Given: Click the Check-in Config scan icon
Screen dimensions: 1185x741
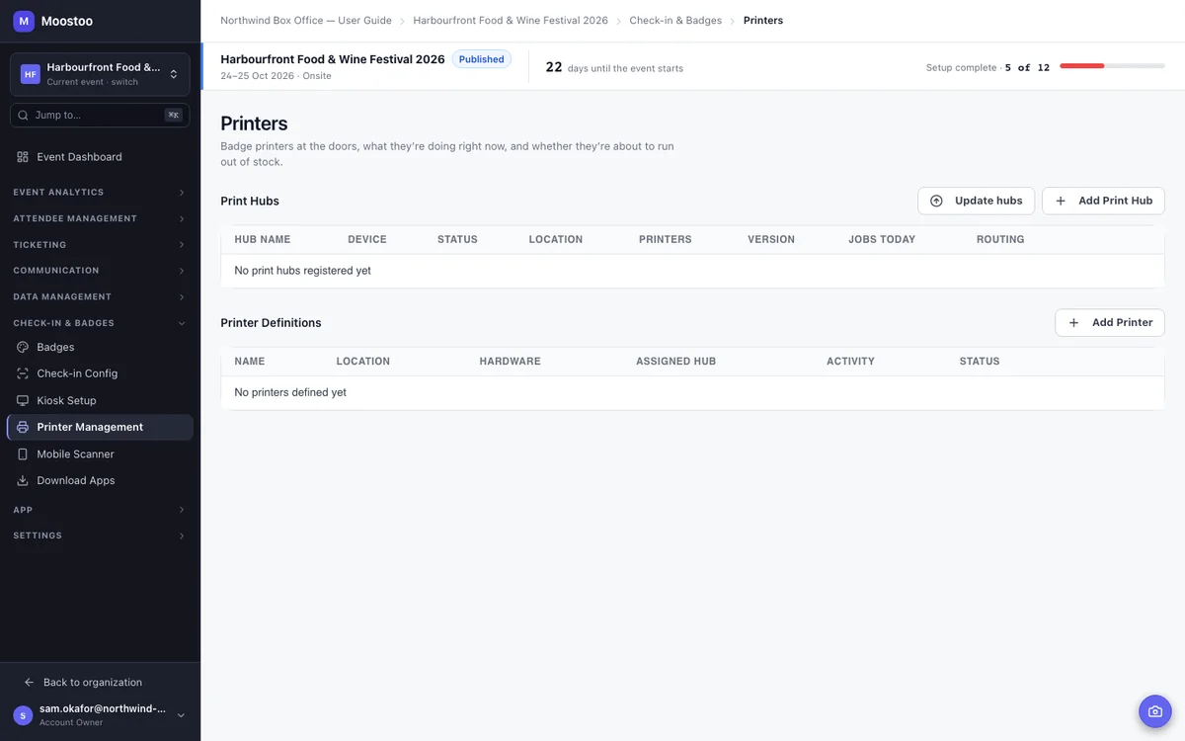Looking at the screenshot, I should tap(23, 373).
